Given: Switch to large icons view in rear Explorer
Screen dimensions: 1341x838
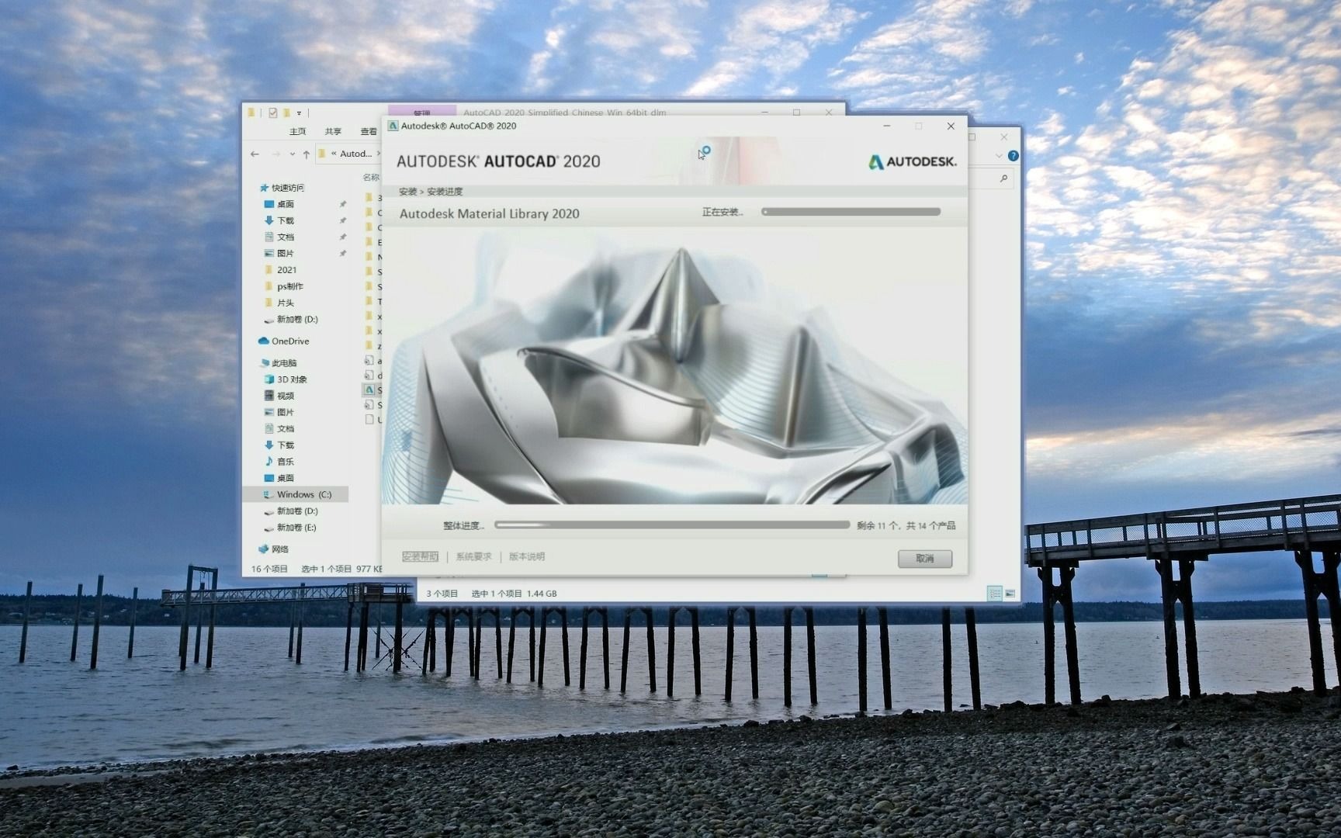Looking at the screenshot, I should 1010,594.
